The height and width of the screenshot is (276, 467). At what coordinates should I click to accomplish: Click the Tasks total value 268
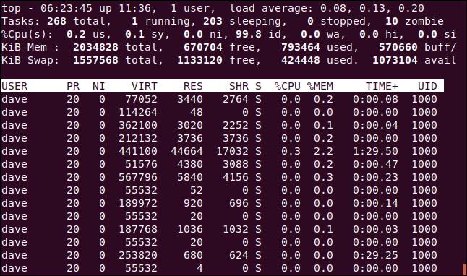coord(56,21)
